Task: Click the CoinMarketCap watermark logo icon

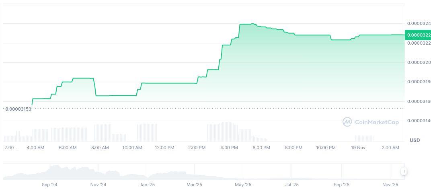Action: point(347,122)
